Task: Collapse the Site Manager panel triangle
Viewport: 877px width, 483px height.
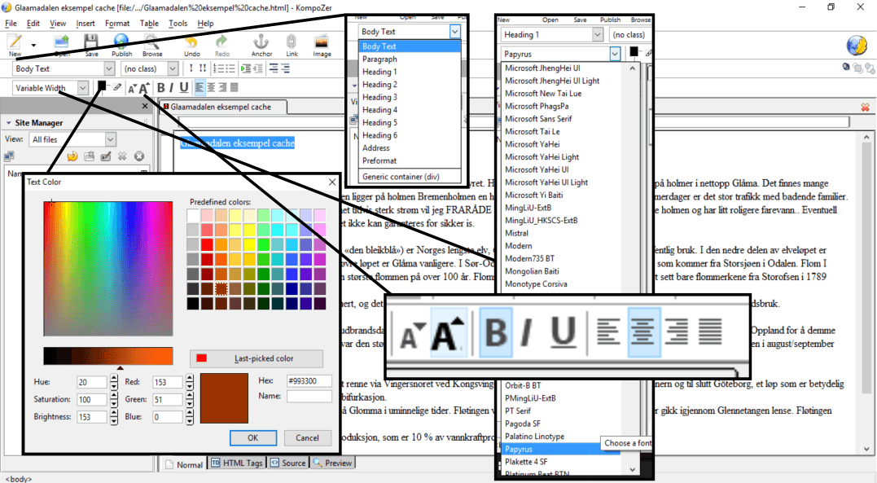Action: pyautogui.click(x=8, y=122)
